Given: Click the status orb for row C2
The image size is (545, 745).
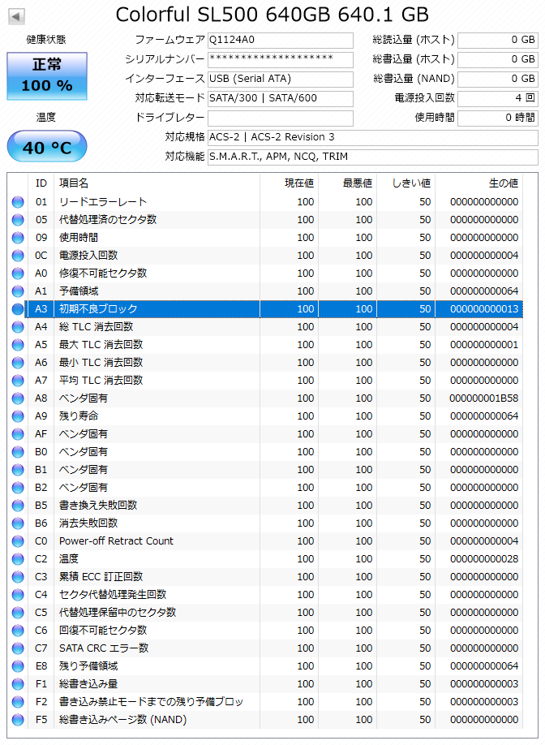Looking at the screenshot, I should point(18,558).
